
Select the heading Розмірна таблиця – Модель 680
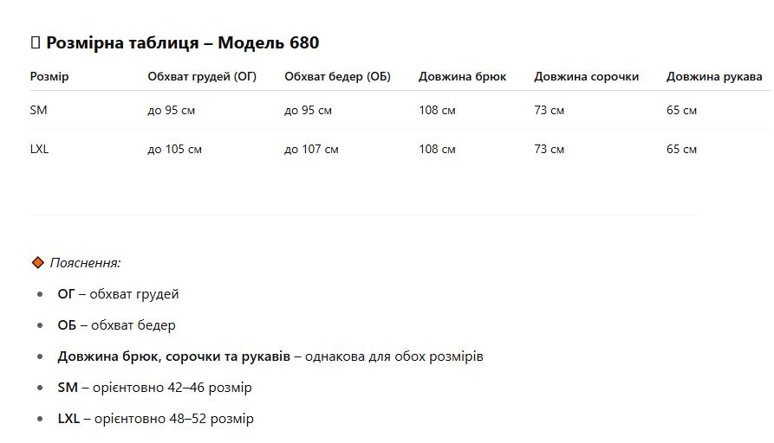[x=183, y=43]
